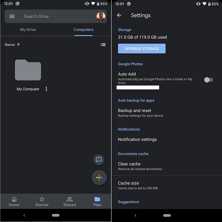Tap the UPGRADE STORAGE button
Image resolution: width=222 pixels, height=222 pixels.
click(142, 48)
